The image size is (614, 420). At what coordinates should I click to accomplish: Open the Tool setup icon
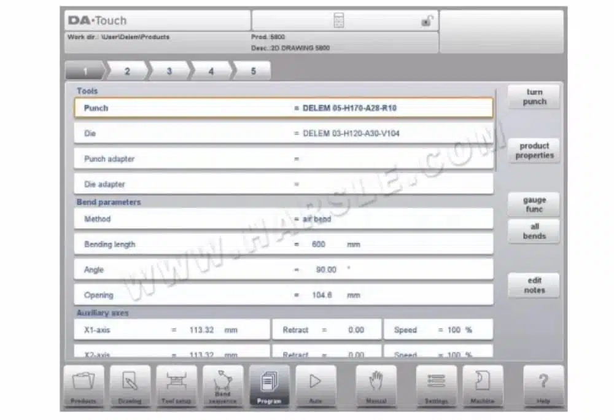tap(176, 386)
